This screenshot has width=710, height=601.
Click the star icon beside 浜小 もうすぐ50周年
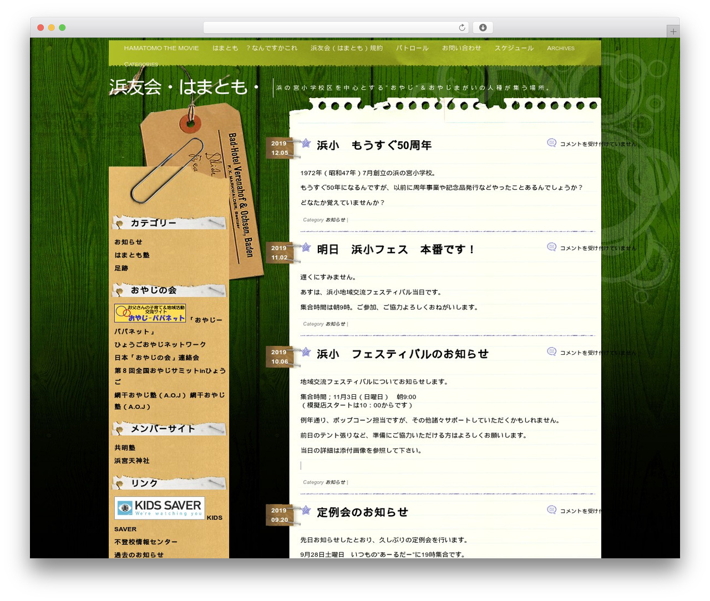306,143
